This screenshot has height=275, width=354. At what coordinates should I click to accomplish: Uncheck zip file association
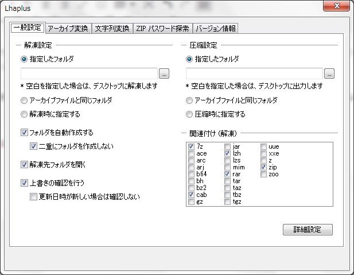coord(263,168)
